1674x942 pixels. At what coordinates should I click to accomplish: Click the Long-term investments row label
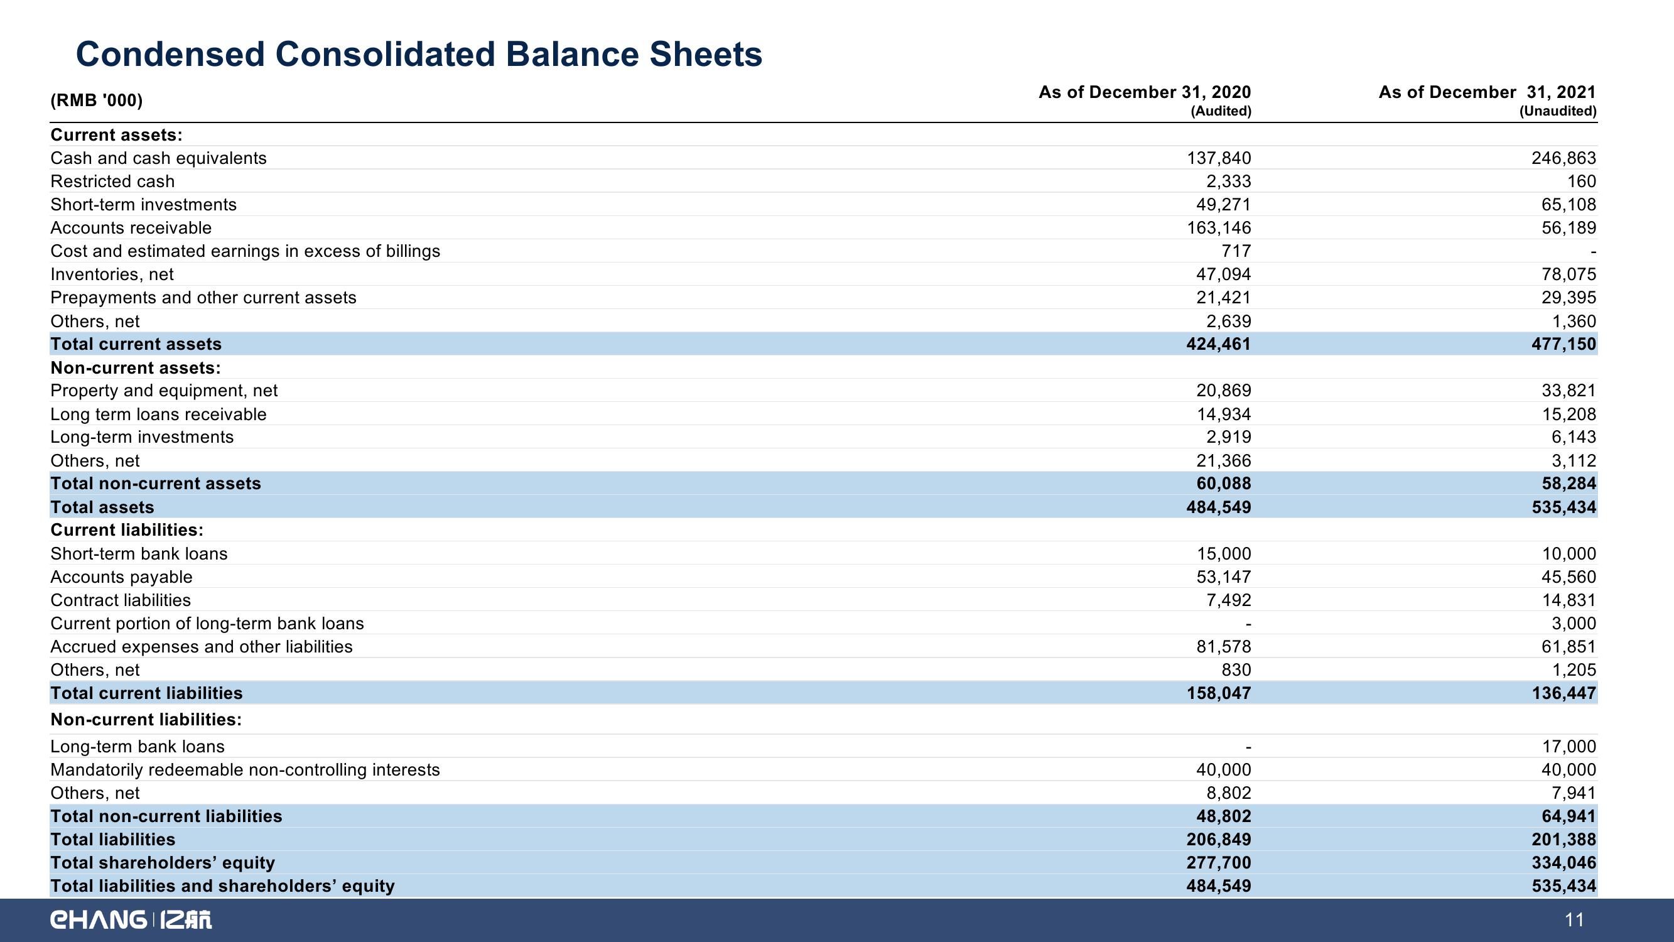(142, 437)
